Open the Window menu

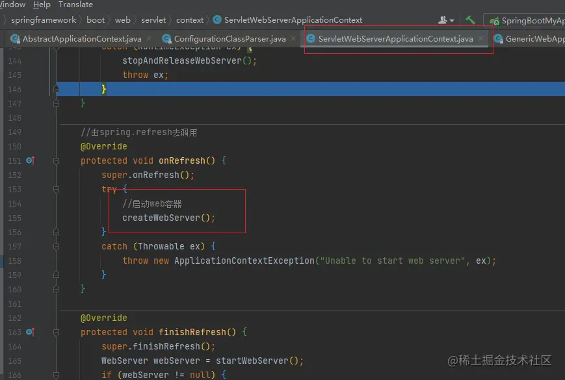12,5
